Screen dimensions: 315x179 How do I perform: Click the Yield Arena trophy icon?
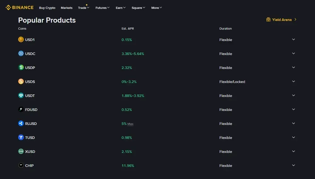pyautogui.click(x=268, y=20)
